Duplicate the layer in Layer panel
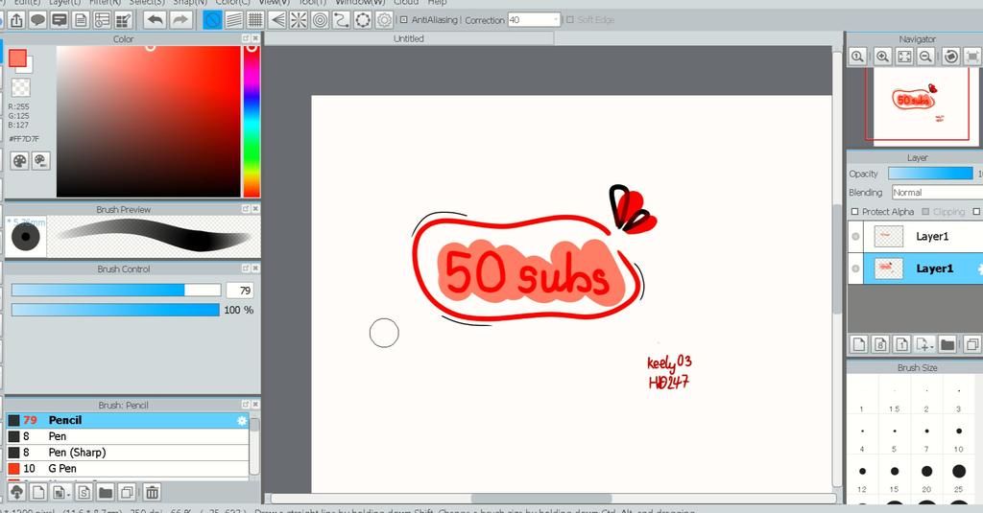The height and width of the screenshot is (513, 983). [x=971, y=344]
